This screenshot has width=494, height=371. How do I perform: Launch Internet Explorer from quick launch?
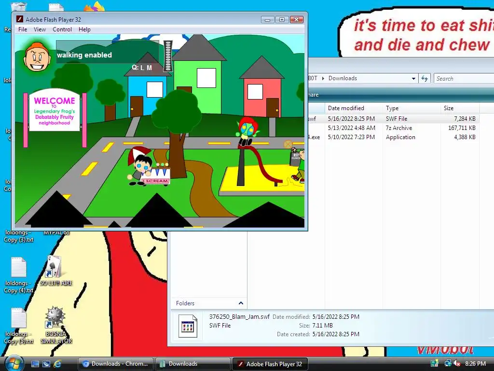57,364
